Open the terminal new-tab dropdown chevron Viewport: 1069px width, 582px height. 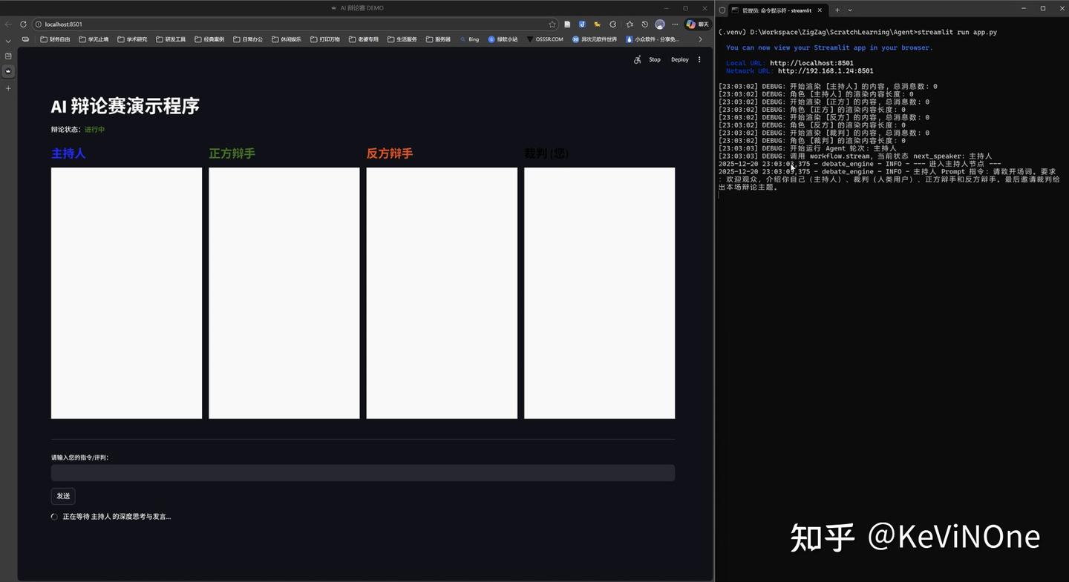point(850,10)
